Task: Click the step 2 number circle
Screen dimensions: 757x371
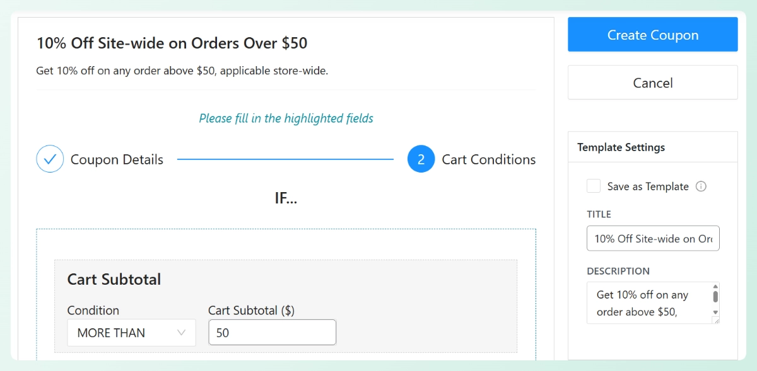Action: point(421,159)
